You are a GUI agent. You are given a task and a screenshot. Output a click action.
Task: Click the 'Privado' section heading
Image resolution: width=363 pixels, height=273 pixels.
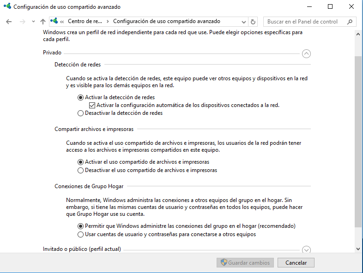[x=52, y=53]
